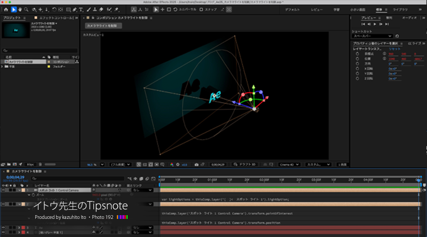427x237 pixels.
Task: Expand the 平面 folder in Project panel
Action: [3, 67]
